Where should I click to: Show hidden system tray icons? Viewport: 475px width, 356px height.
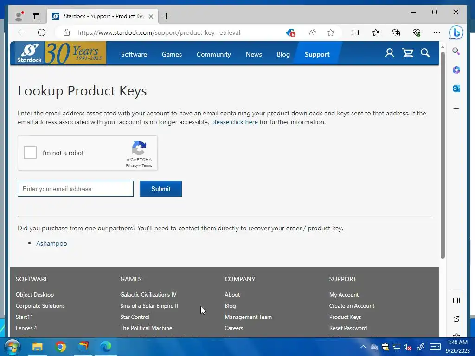(363, 347)
